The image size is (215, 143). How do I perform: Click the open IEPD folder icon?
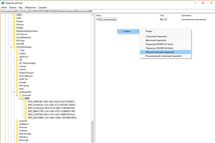point(23,98)
